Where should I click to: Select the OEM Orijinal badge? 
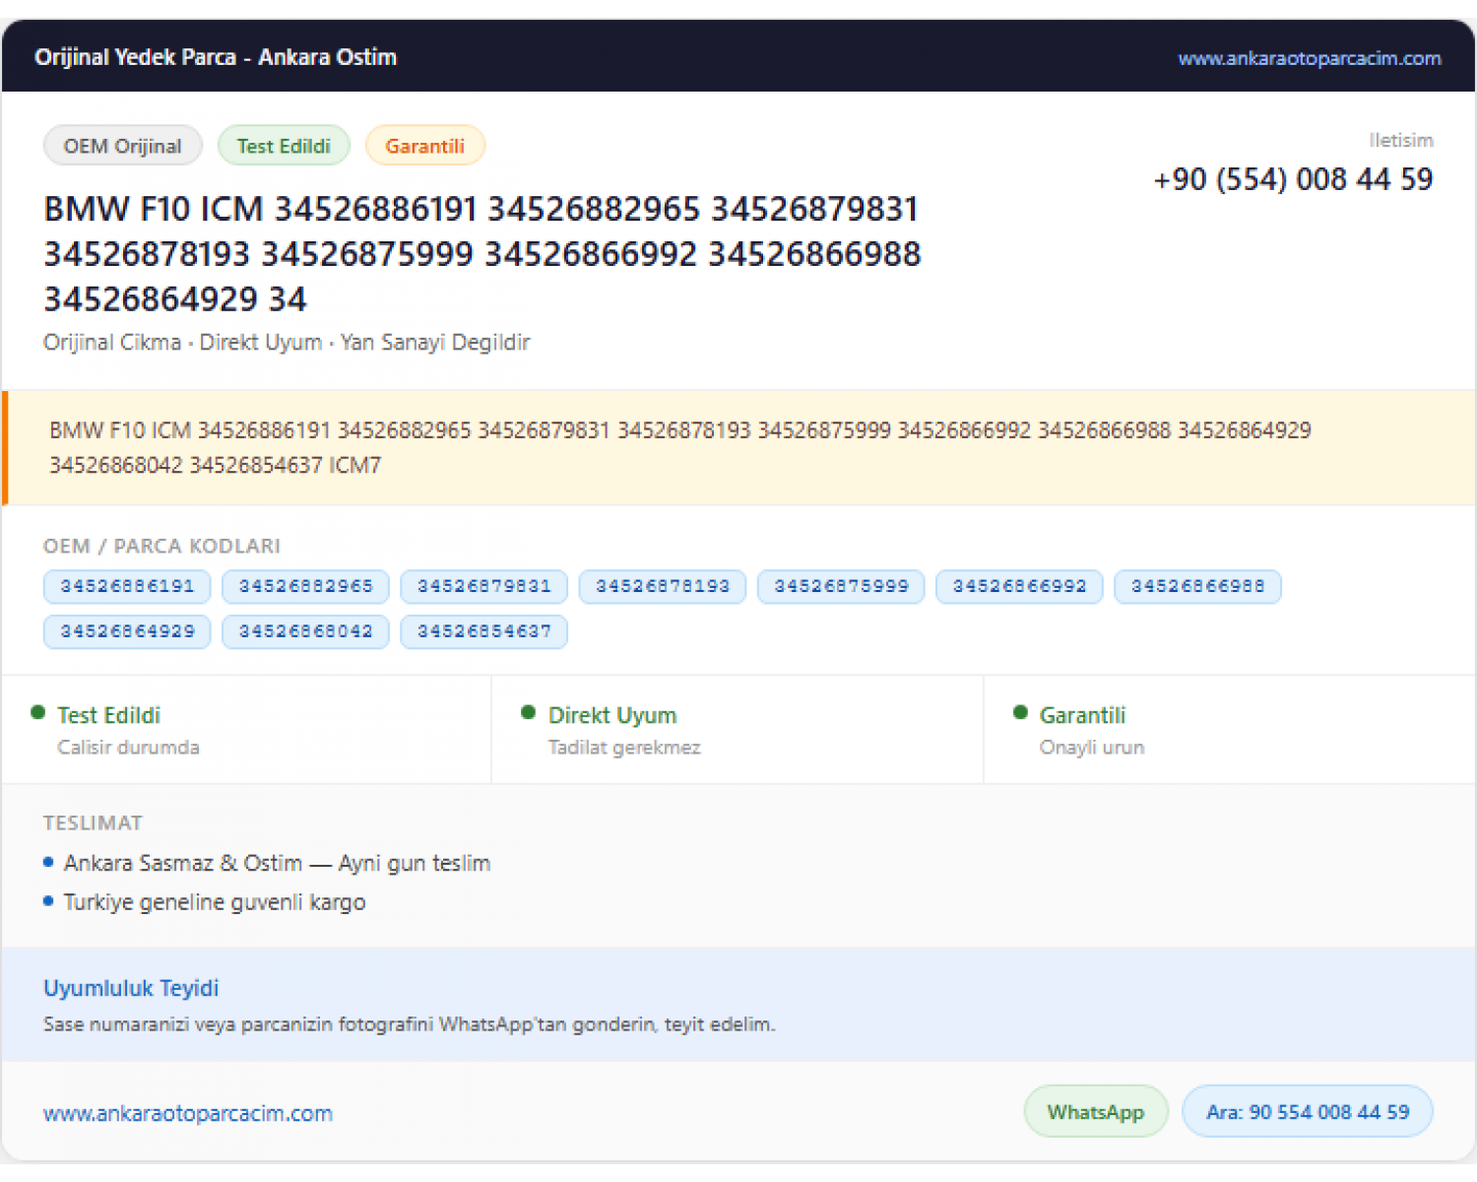pyautogui.click(x=123, y=146)
